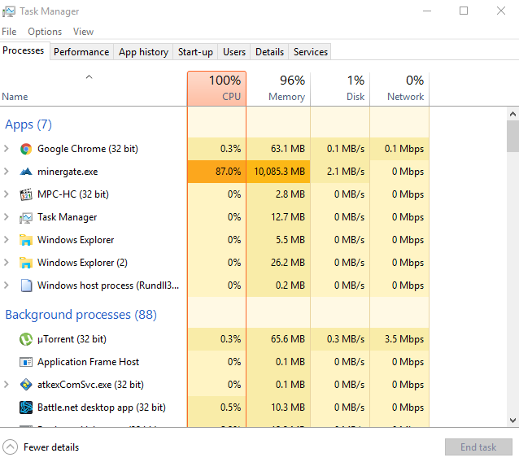This screenshot has width=519, height=462.
Task: Click the scrollbar up arrow
Action: click(512, 115)
